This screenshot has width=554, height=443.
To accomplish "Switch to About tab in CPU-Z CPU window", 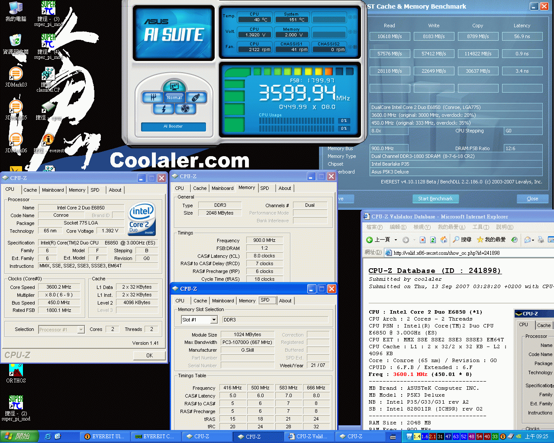I will [115, 190].
